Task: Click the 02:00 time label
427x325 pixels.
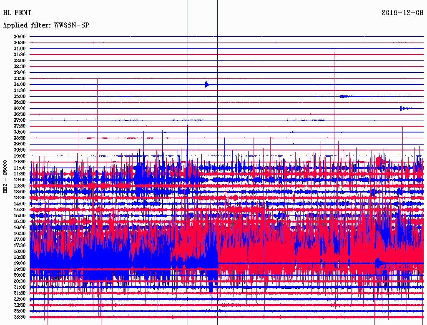Action: (x=20, y=60)
